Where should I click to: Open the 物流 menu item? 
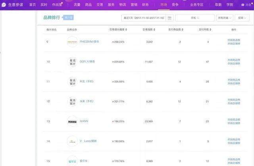(x=123, y=5)
